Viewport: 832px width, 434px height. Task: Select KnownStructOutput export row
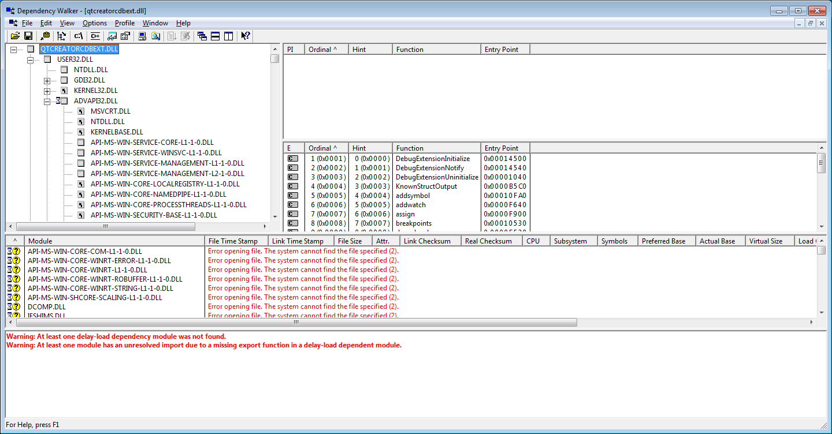(426, 186)
